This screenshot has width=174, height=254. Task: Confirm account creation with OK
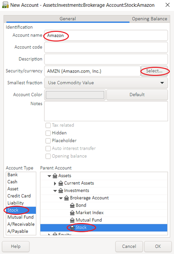158,246
